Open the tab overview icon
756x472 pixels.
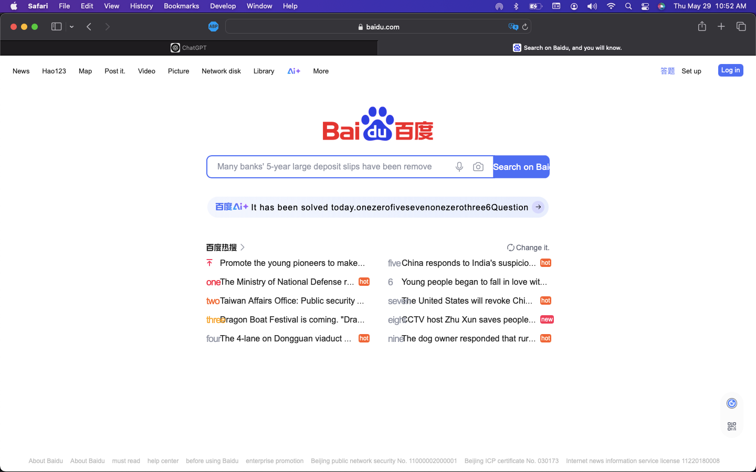[741, 27]
